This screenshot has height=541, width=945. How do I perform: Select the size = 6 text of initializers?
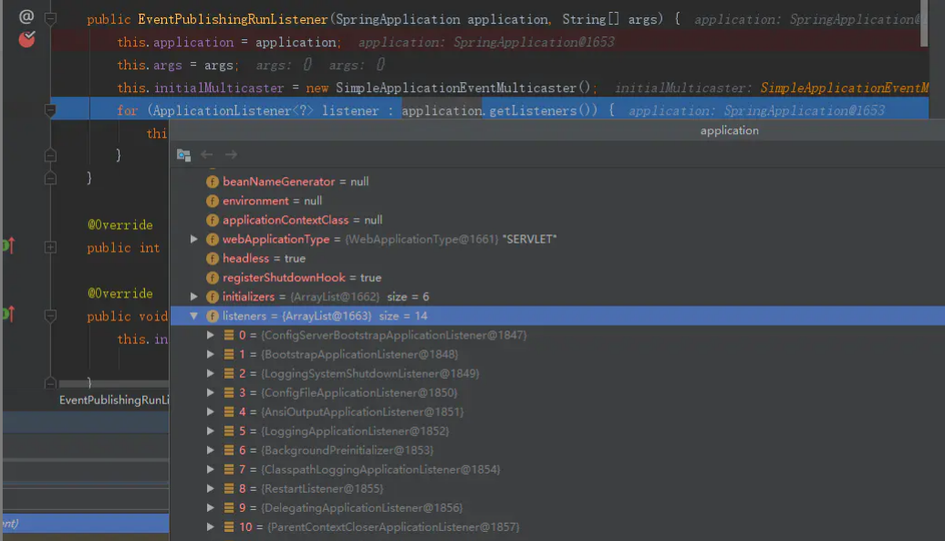(408, 297)
